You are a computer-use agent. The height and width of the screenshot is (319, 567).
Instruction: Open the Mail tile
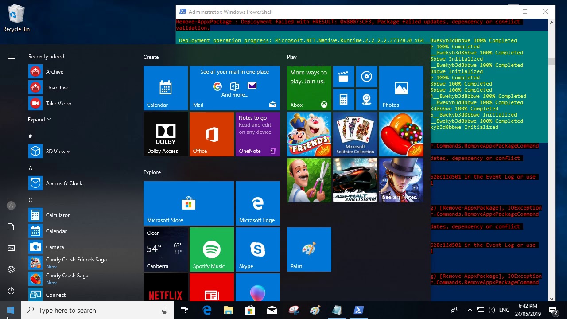click(x=235, y=88)
